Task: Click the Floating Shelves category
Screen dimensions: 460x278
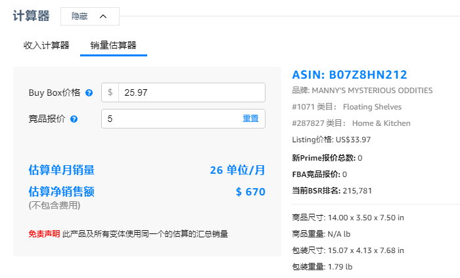Action: [372, 106]
